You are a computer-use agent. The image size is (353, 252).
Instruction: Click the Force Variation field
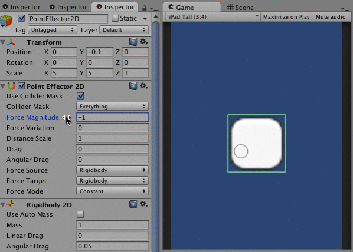113,128
